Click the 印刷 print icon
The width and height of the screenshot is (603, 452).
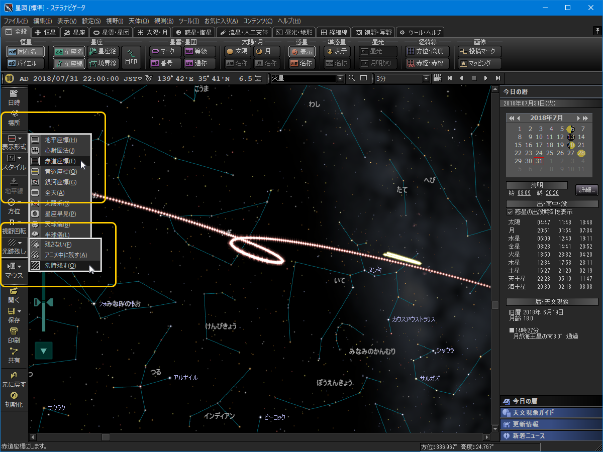[14, 334]
